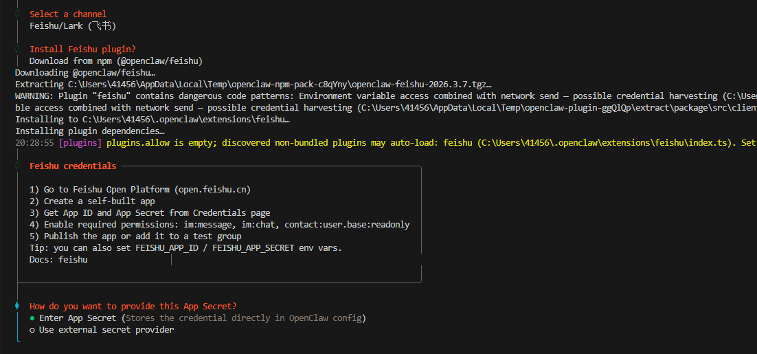Viewport: 757px width, 354px height.
Task: Click the Feishu credentials box title
Action: pyautogui.click(x=73, y=166)
